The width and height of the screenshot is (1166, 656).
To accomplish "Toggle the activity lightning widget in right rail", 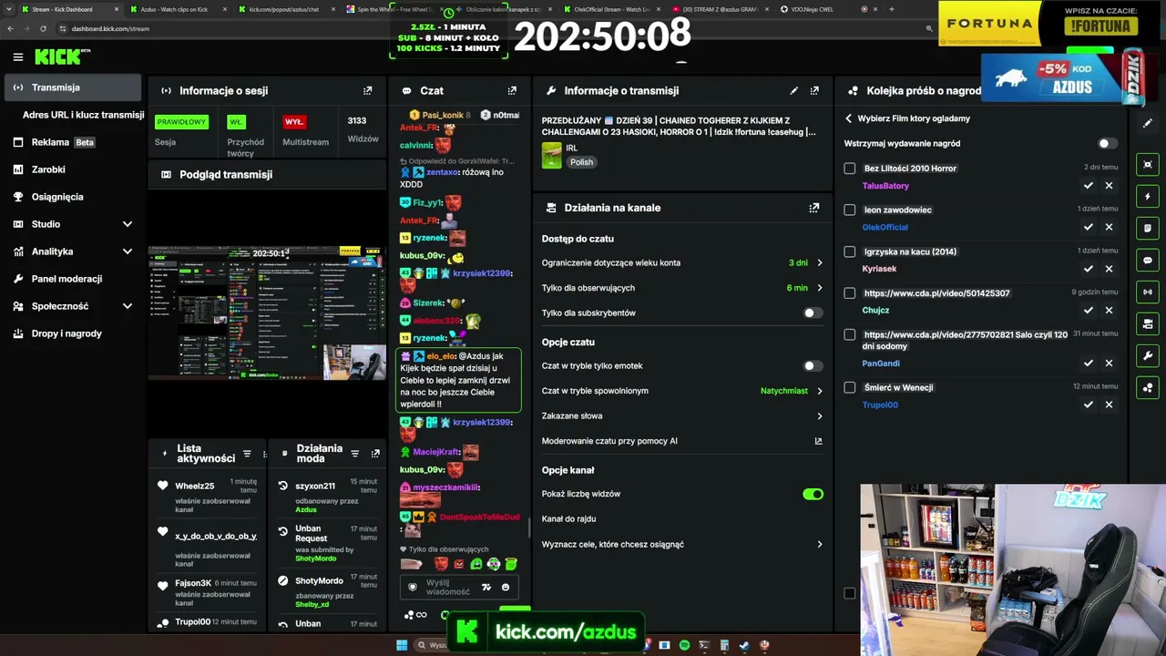I will pyautogui.click(x=1148, y=197).
